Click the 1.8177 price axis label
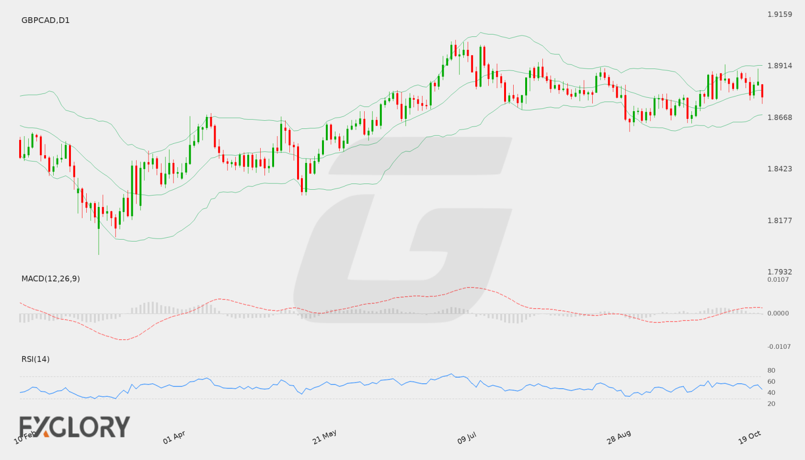Viewport: 805px width, 460px height. pos(780,220)
